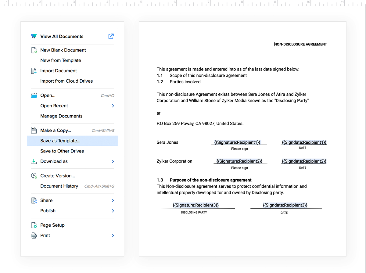
Task: Expand the Publish submenu arrow
Action: click(x=113, y=211)
